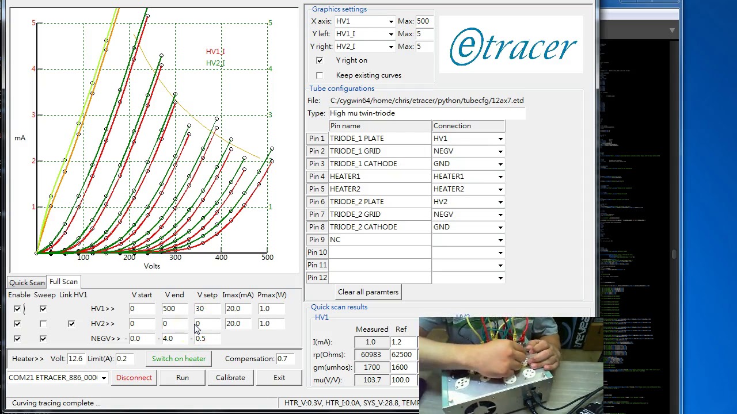Click the Exit button
Image resolution: width=737 pixels, height=414 pixels.
tap(279, 378)
